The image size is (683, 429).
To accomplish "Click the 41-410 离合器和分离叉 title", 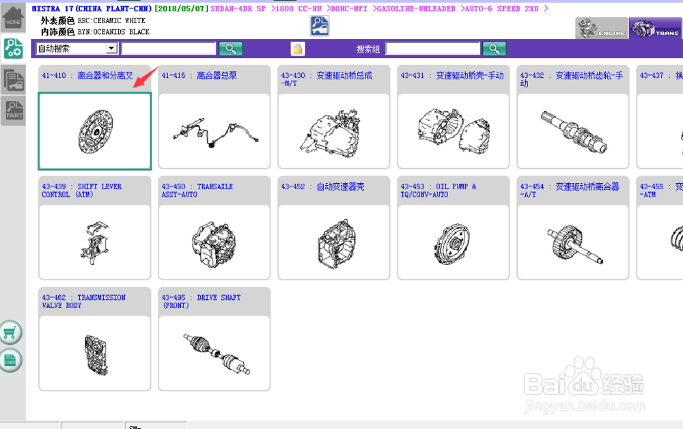I will pyautogui.click(x=87, y=75).
